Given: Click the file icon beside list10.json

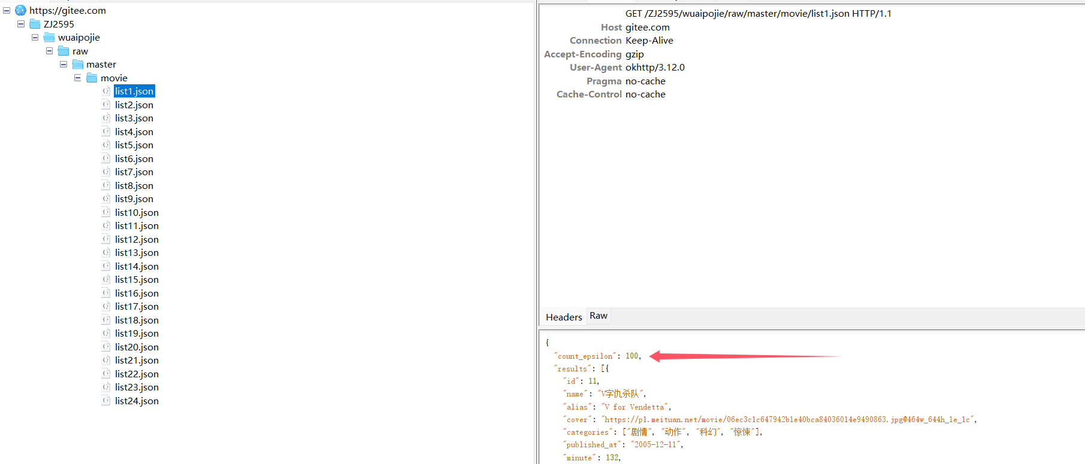Looking at the screenshot, I should (106, 212).
